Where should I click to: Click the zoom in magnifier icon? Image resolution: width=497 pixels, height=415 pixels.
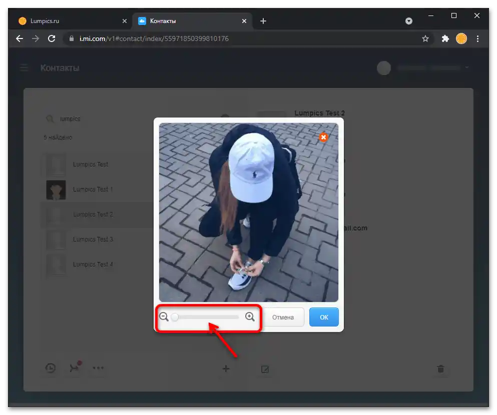click(250, 316)
